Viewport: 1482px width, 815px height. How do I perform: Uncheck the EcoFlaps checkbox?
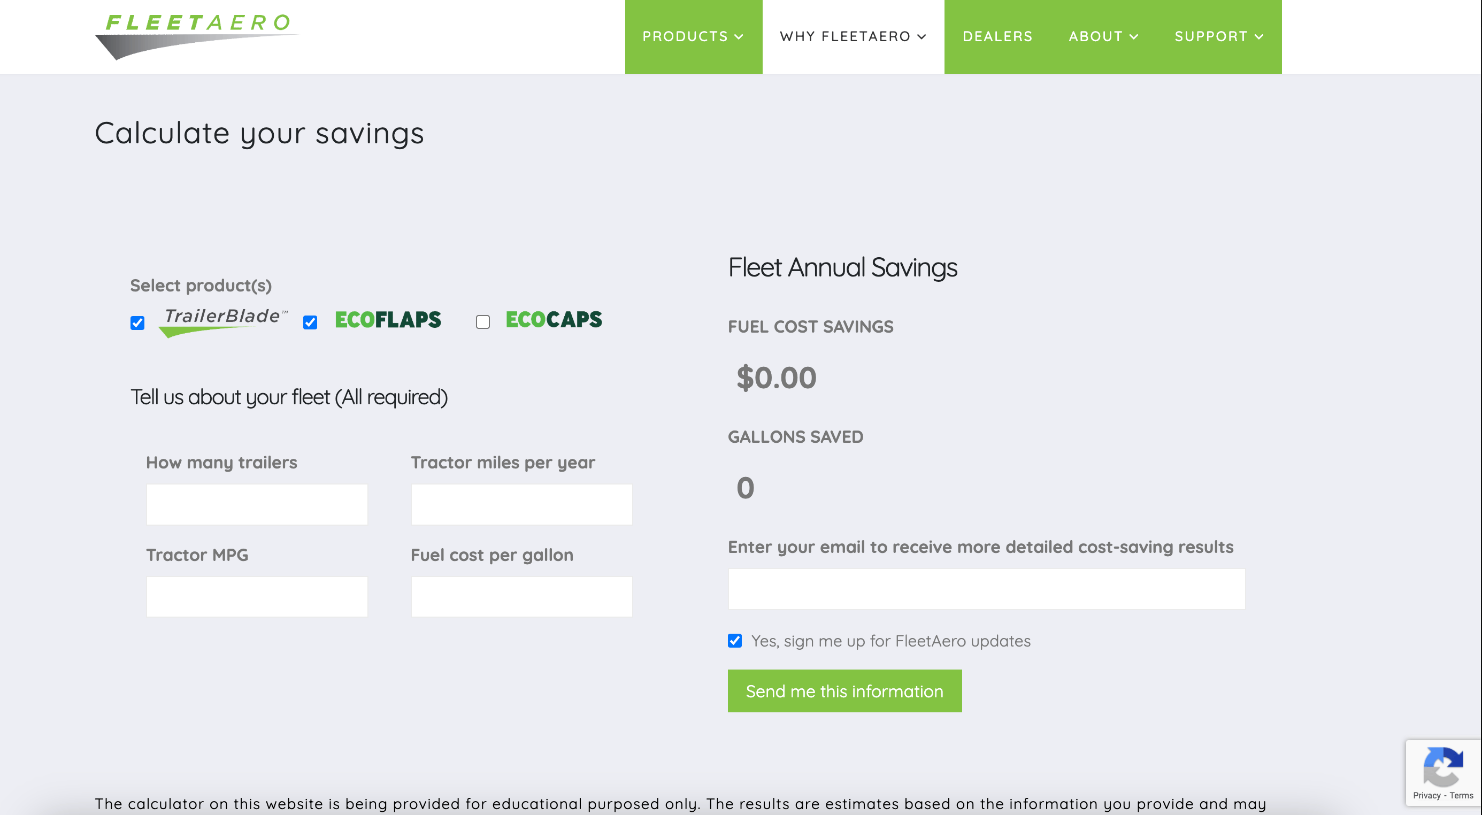pos(310,322)
